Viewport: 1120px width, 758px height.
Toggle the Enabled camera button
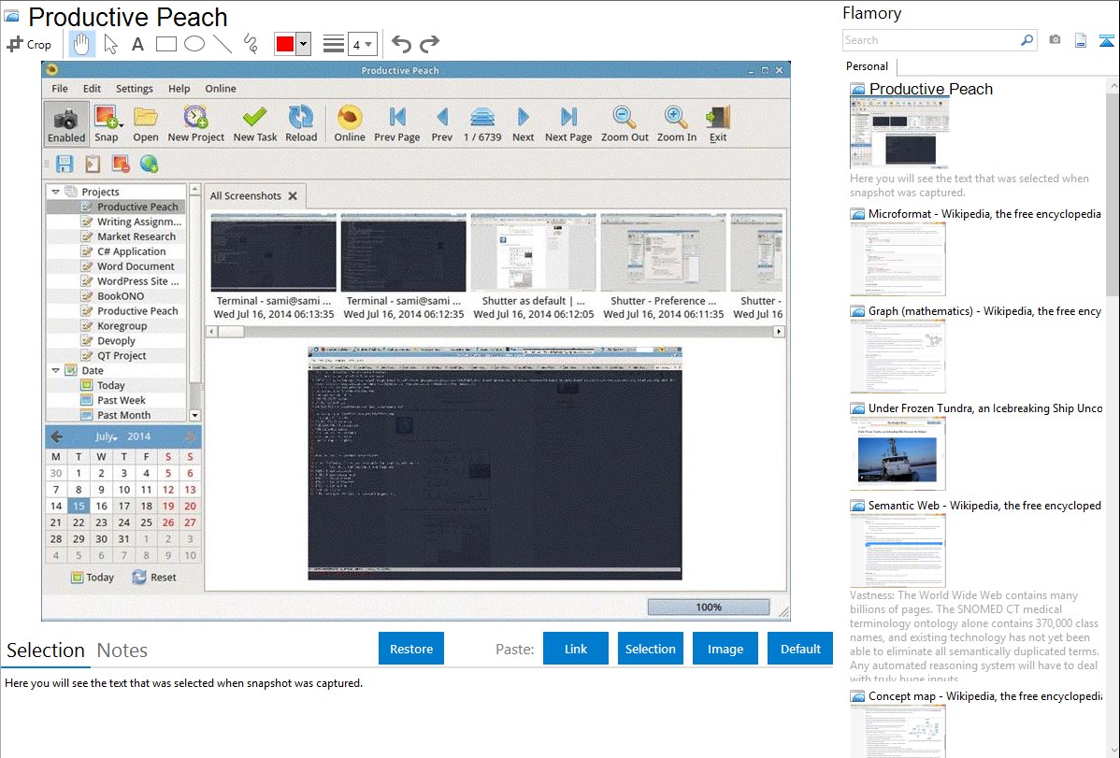(x=66, y=123)
